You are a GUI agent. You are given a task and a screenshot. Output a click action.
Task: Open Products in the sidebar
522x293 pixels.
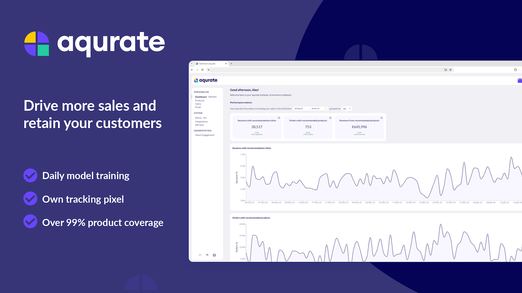pyautogui.click(x=200, y=101)
